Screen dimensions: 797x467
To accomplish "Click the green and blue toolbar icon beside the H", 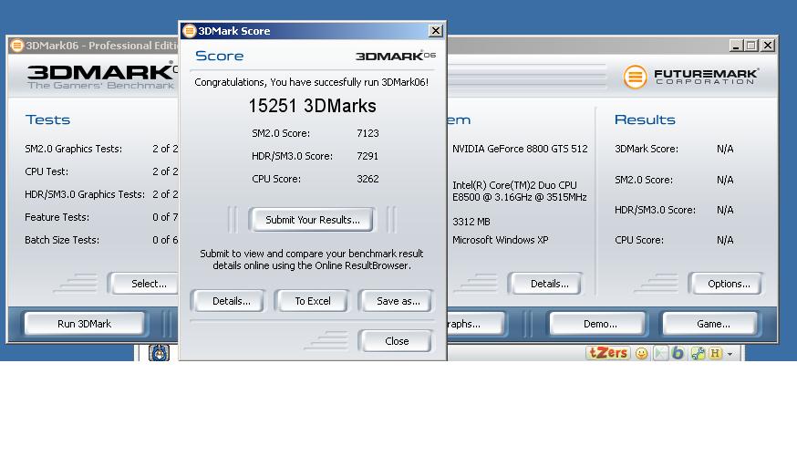I will [698, 353].
